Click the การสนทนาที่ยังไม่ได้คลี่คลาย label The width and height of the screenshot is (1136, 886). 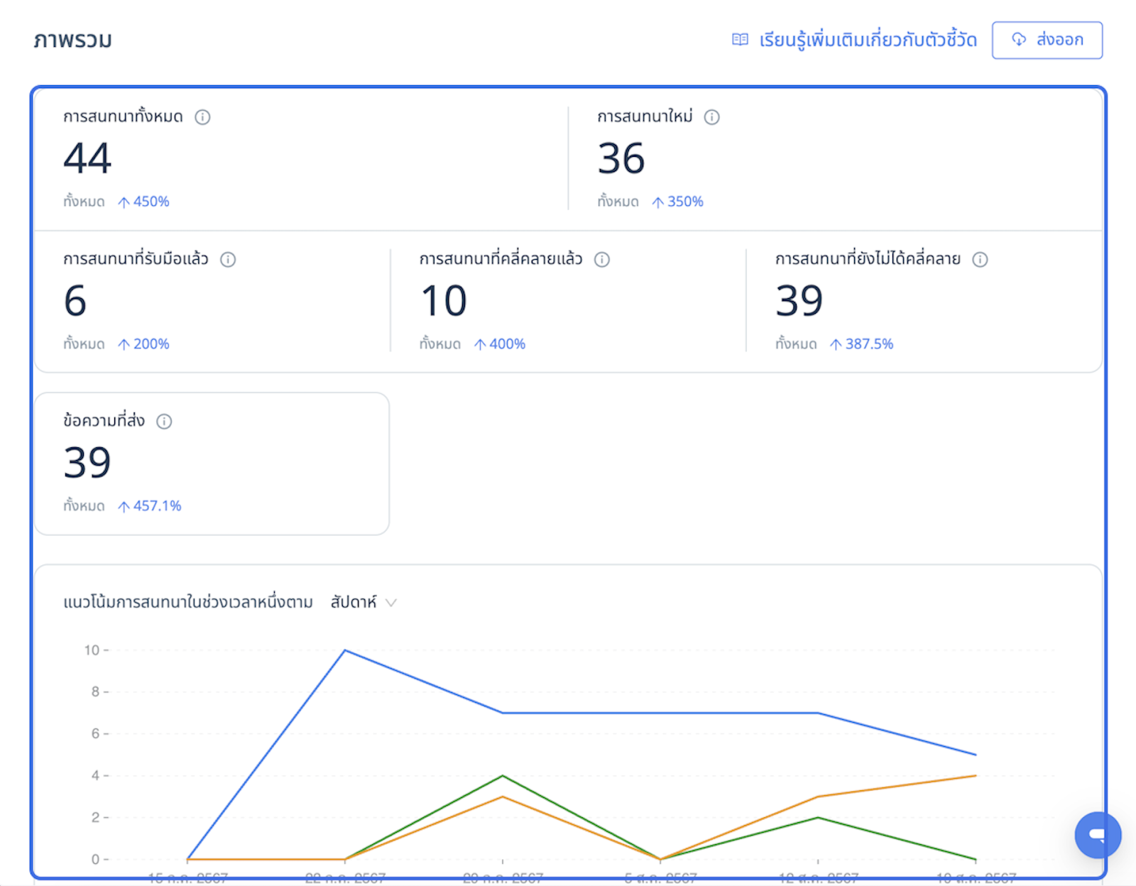click(868, 259)
